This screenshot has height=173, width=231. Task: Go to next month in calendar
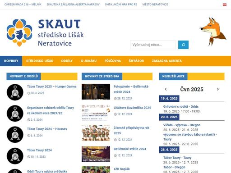218,89
